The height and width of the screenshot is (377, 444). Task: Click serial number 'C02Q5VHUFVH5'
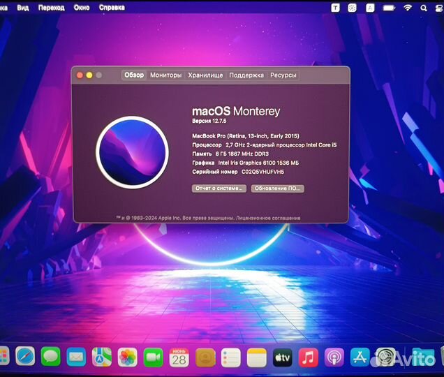coord(262,172)
